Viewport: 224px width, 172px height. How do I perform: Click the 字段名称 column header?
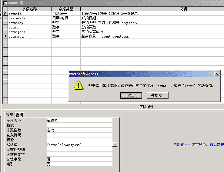click(29, 9)
